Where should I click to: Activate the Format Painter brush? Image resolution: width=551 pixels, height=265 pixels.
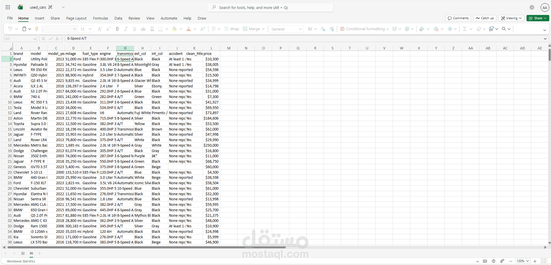click(x=37, y=29)
